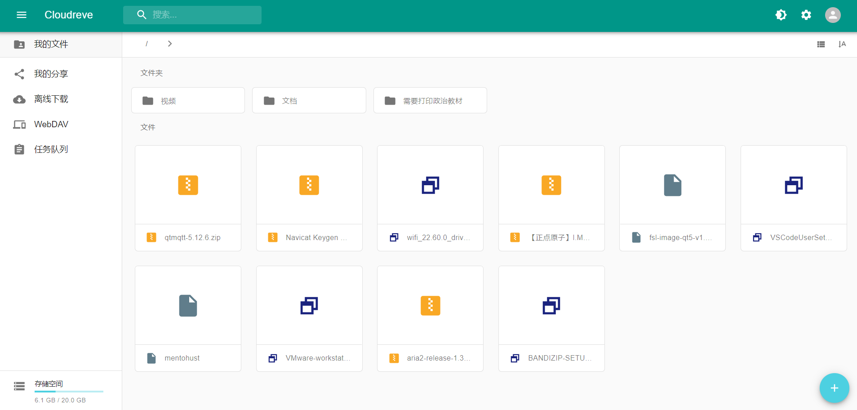
Task: Open user account avatar menu
Action: [x=833, y=15]
